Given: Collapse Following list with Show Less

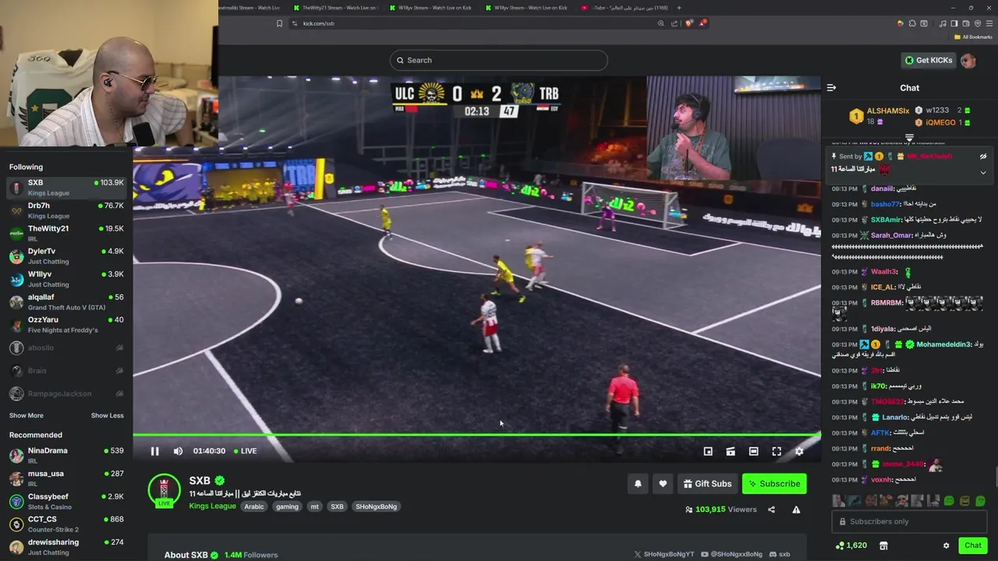Looking at the screenshot, I should [107, 415].
